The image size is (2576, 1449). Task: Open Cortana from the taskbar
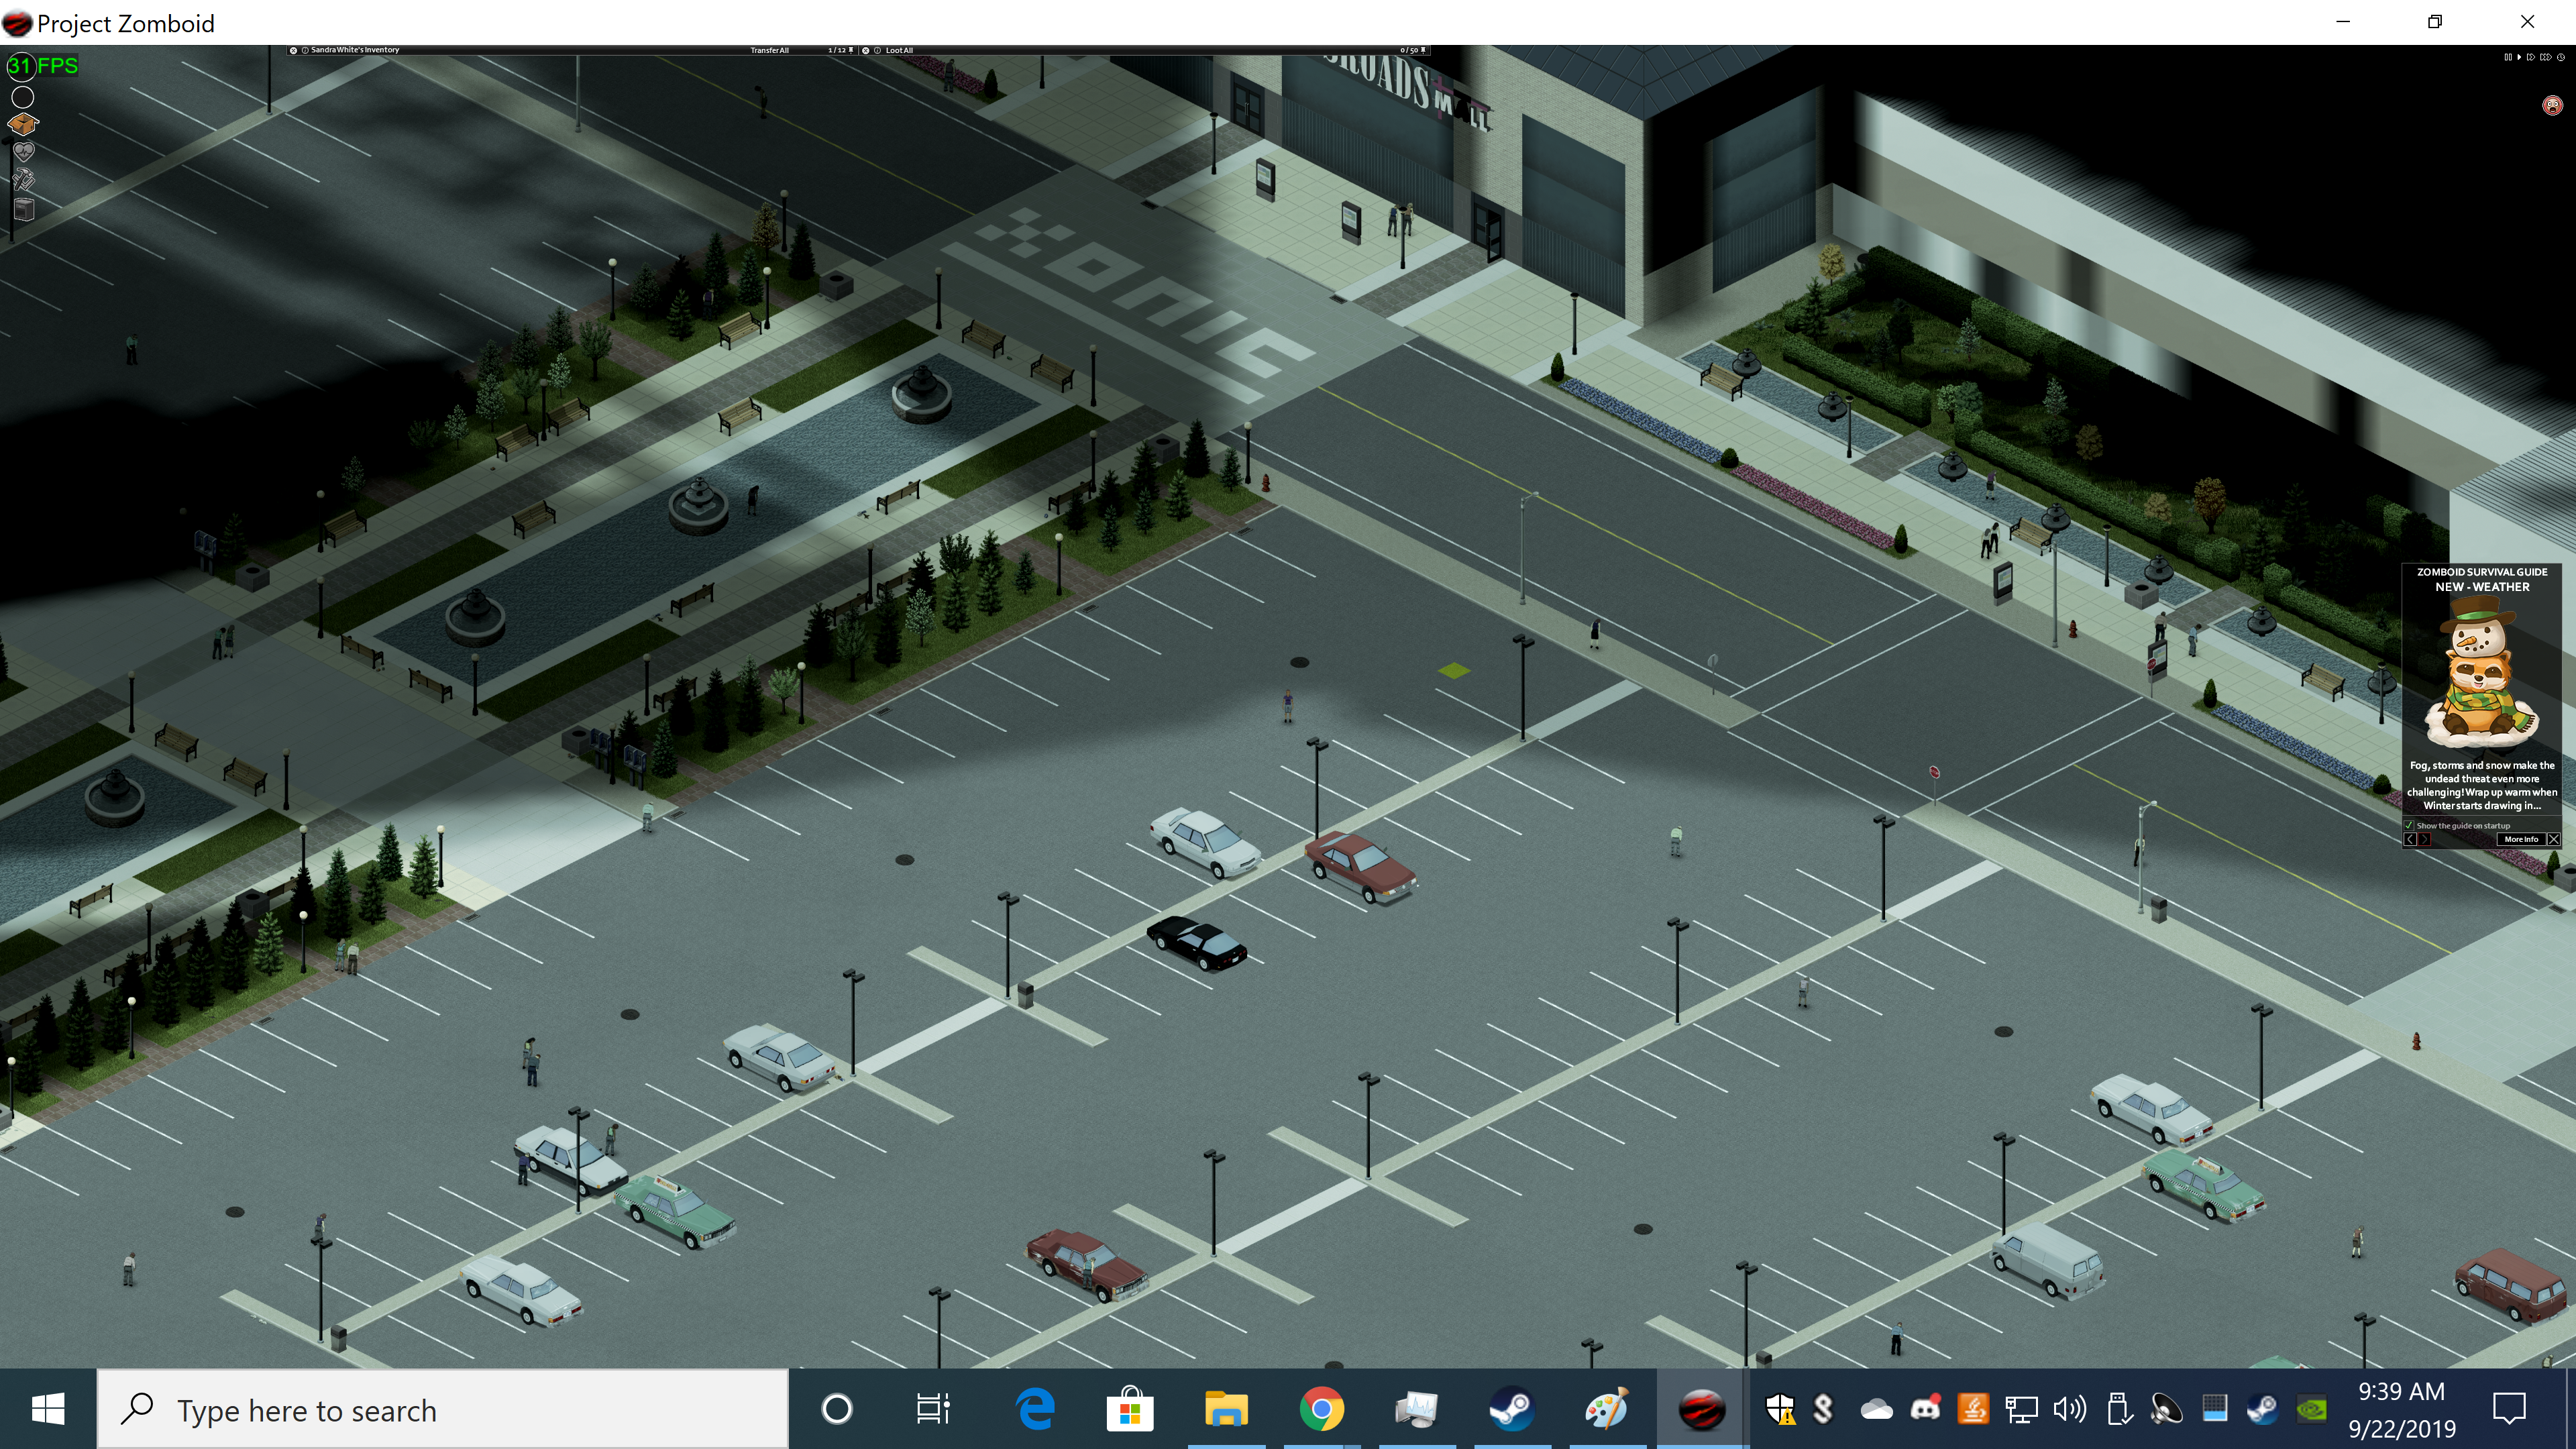click(x=837, y=1410)
